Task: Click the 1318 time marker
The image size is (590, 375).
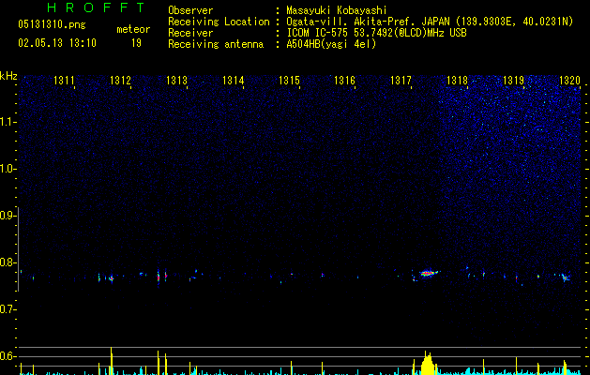Action: point(457,81)
